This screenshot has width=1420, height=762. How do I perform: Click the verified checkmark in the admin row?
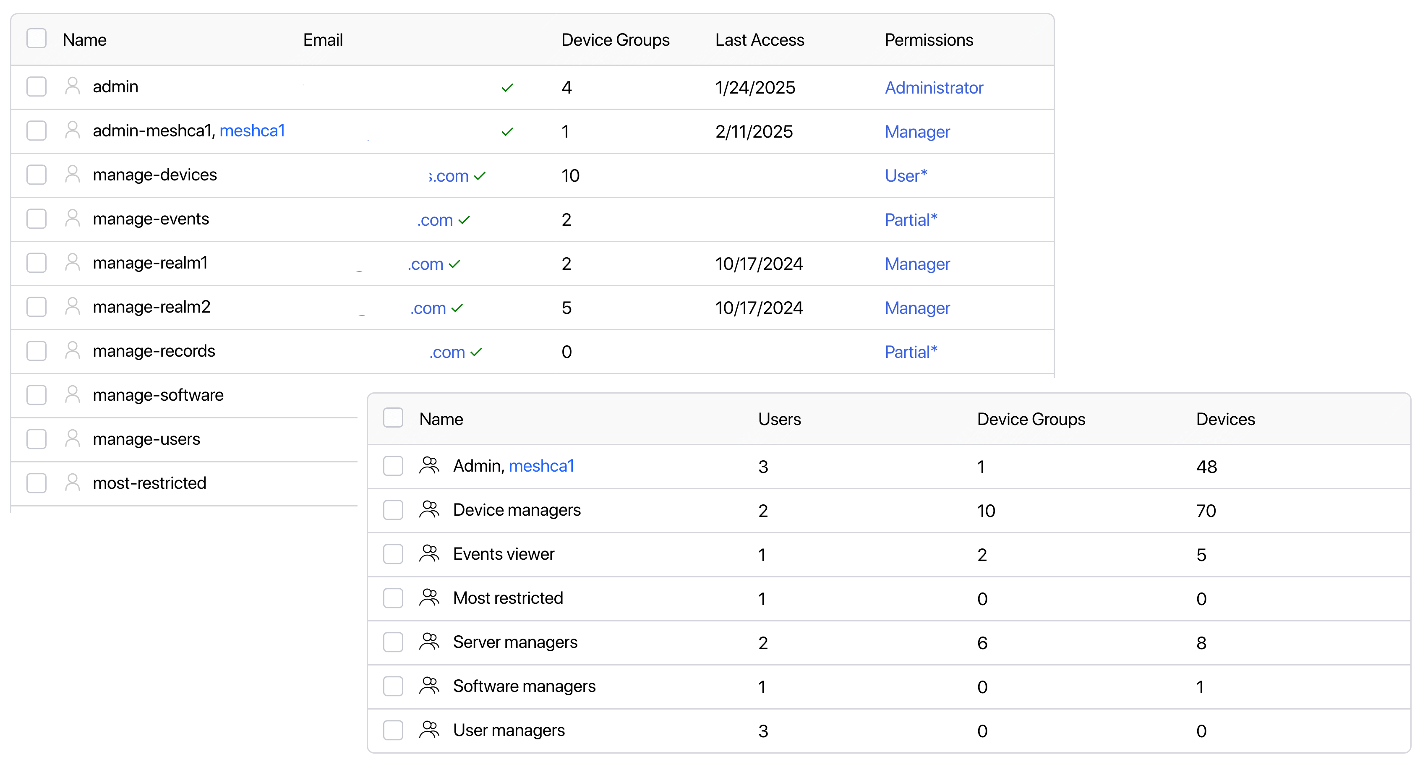507,88
